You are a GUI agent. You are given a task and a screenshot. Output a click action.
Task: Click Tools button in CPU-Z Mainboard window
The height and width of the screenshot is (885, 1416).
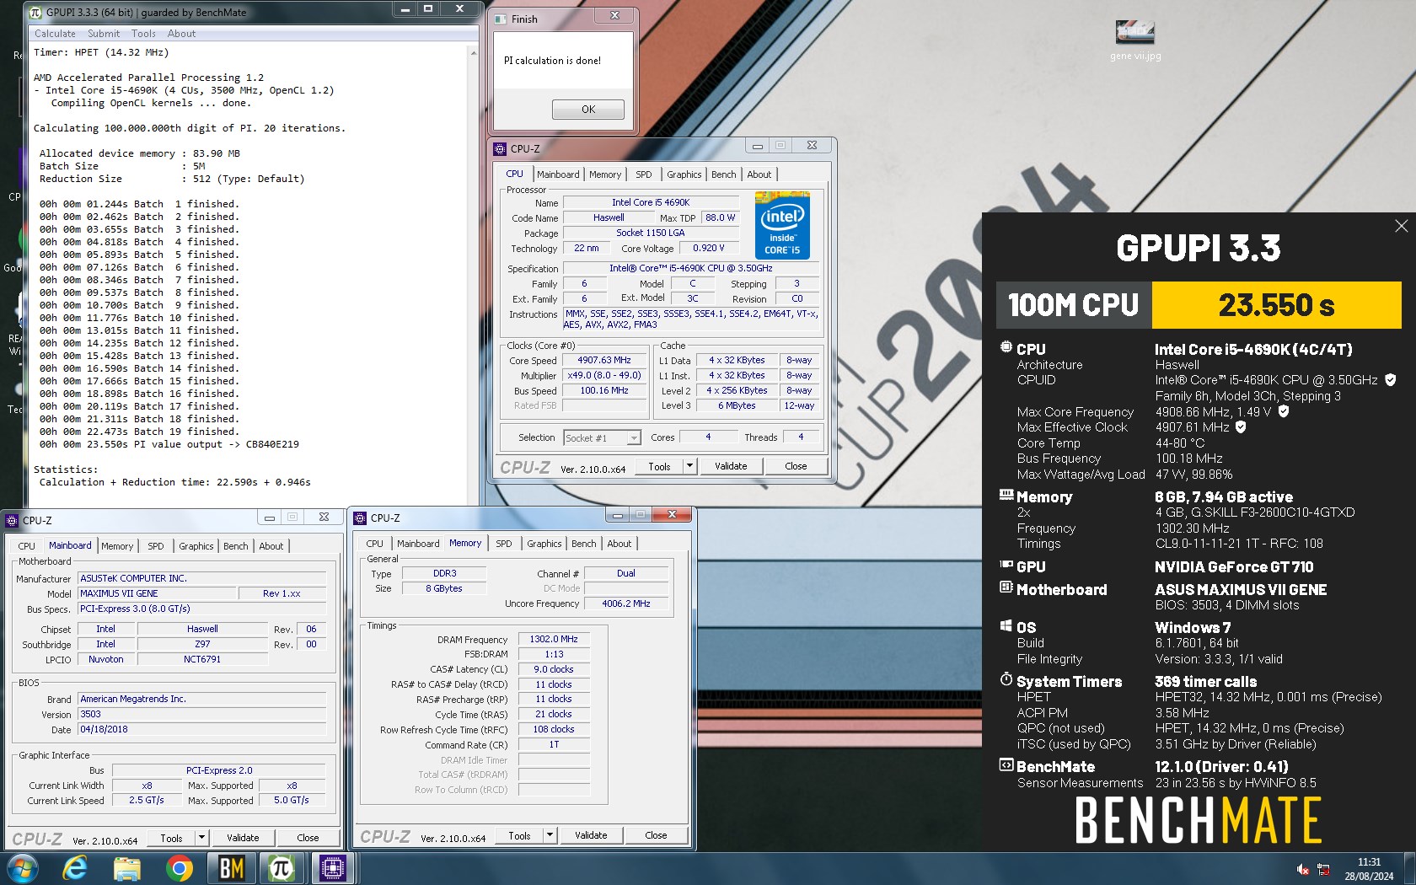(171, 838)
